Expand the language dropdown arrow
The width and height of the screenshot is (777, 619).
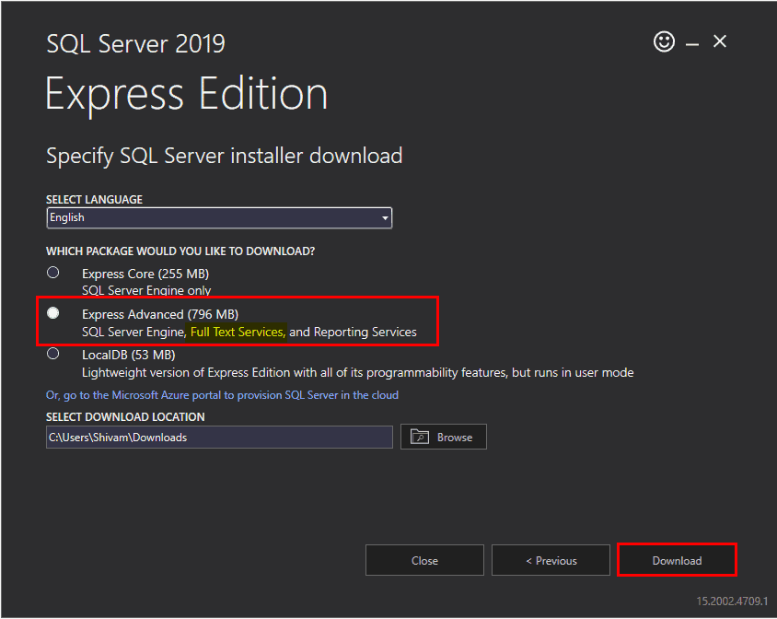(x=385, y=218)
